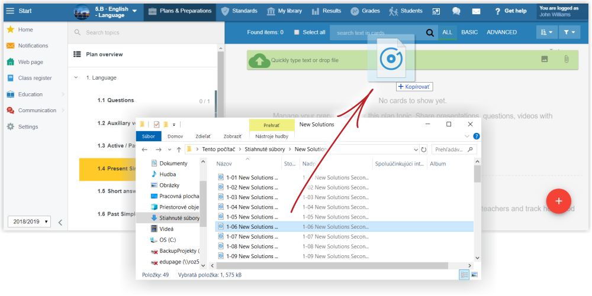Open Explorer help question mark icon
Viewport: 592px width, 296px height.
point(476,136)
